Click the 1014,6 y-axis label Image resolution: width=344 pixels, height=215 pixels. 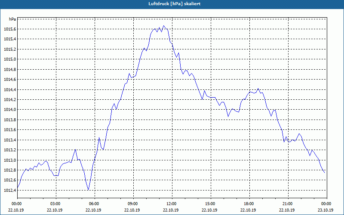click(x=10, y=80)
